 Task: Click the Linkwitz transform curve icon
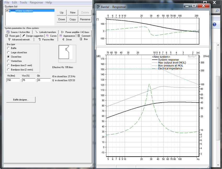[37, 32]
